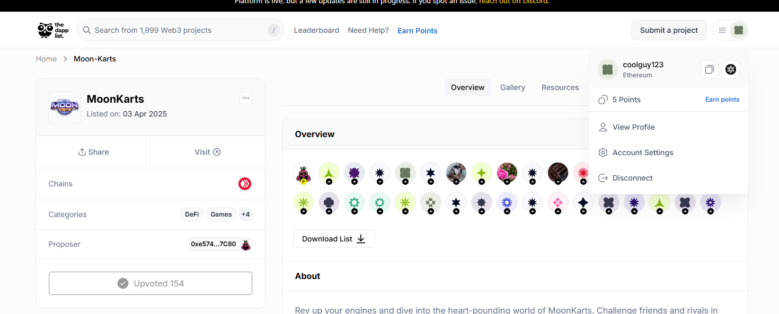The image size is (779, 314).
Task: Toggle the Upvoted 154 button for MoonKarts
Action: pos(150,283)
